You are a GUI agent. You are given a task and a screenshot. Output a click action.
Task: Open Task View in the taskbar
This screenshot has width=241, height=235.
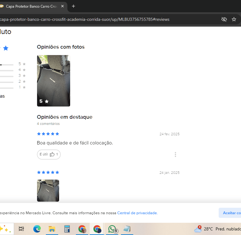[x=21, y=229]
